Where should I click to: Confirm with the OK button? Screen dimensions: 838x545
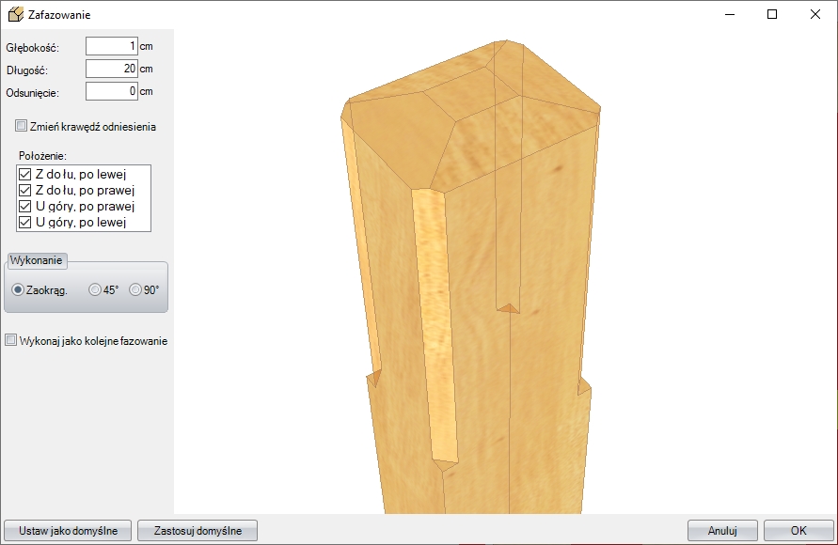pos(798,530)
